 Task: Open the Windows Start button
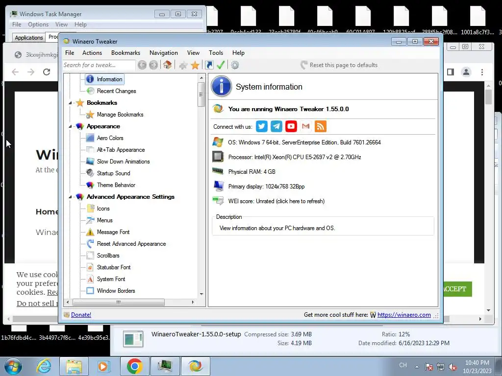click(x=13, y=366)
